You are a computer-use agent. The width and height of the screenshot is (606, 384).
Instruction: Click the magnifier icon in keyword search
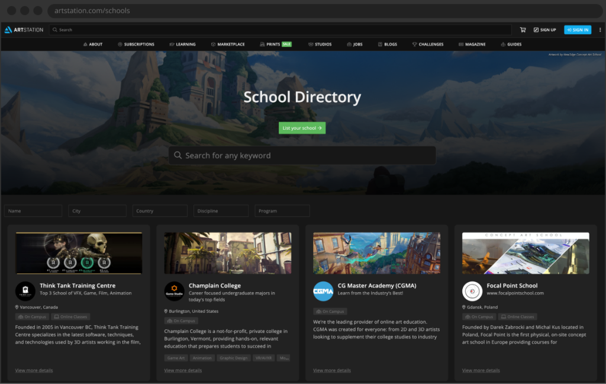178,155
